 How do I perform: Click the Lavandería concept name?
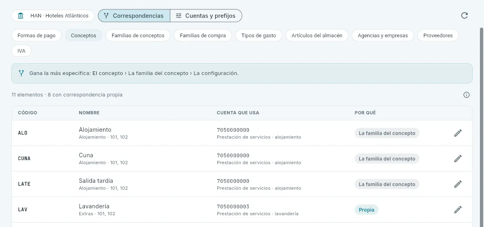pyautogui.click(x=94, y=206)
